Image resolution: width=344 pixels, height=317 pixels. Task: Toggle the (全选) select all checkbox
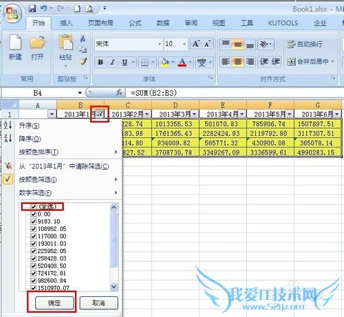[x=34, y=207]
